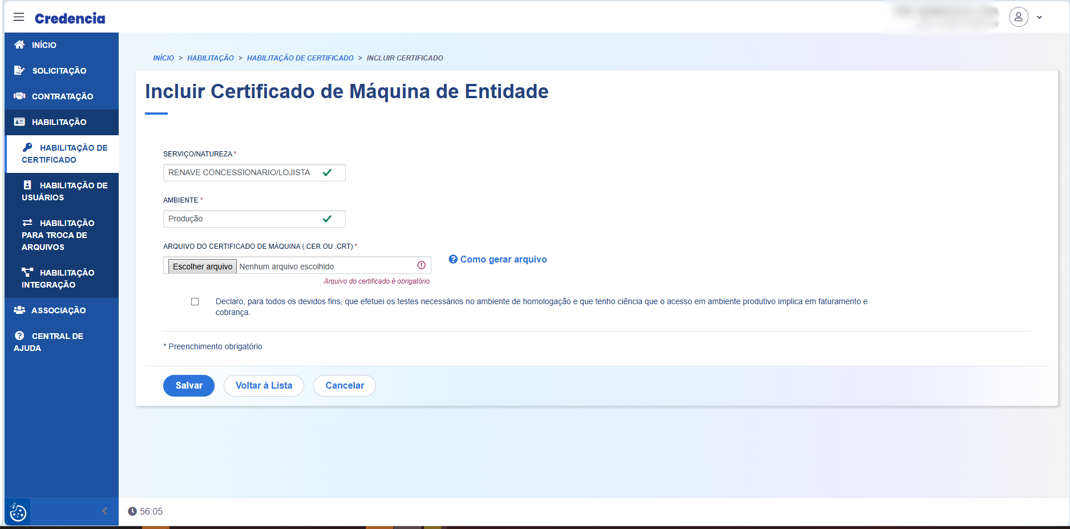Expand the user account dropdown arrow
Viewport: 1070px width, 529px height.
pos(1039,18)
